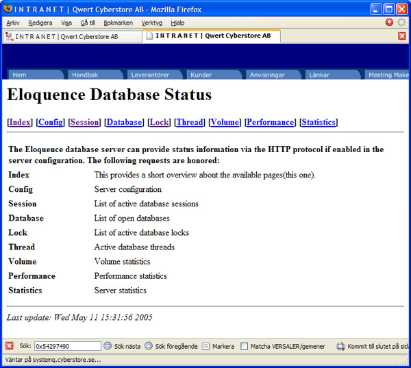Screen dimensions: 411x368
Task: Follow the Database link
Action: pyautogui.click(x=124, y=122)
